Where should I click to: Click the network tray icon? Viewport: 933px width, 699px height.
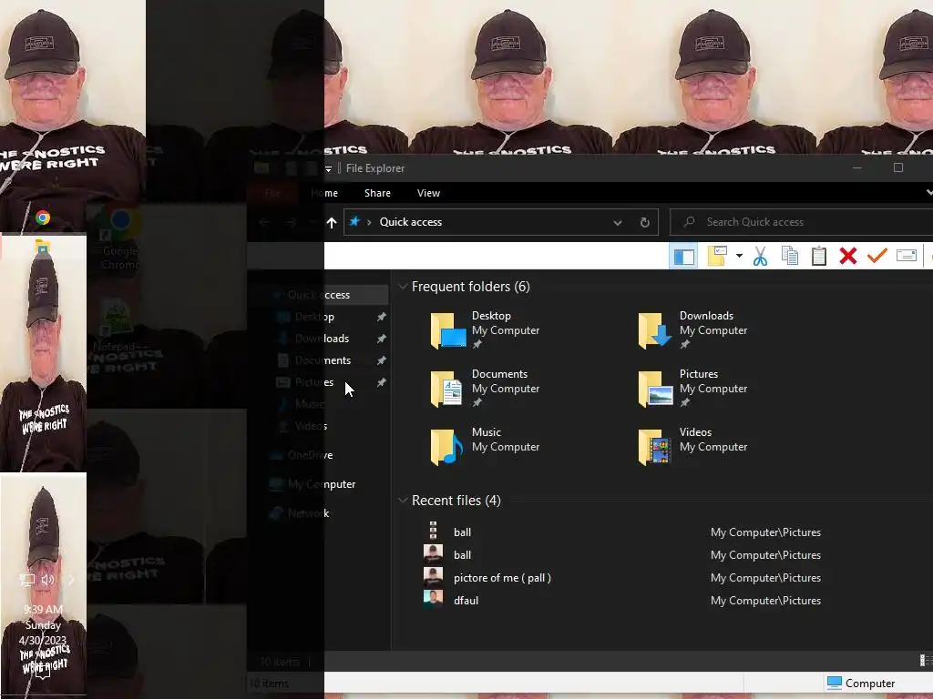[x=26, y=580]
